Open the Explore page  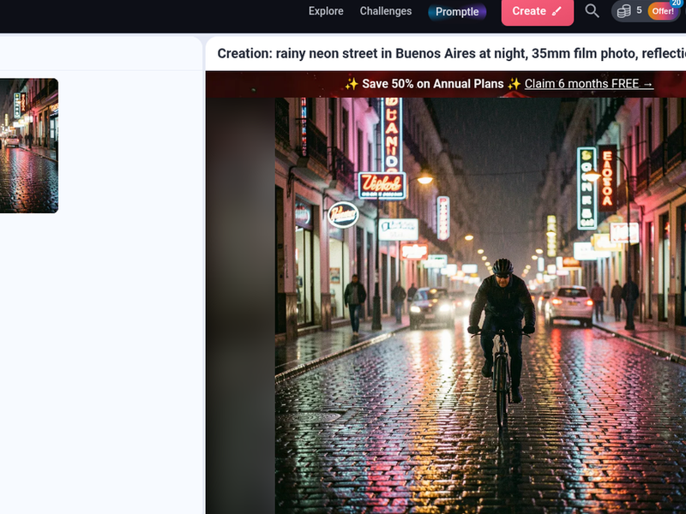coord(326,11)
